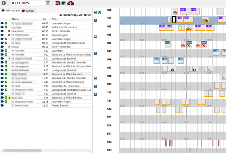
Task: Click the green phone icon at row 100
Action: (x=99, y=12)
